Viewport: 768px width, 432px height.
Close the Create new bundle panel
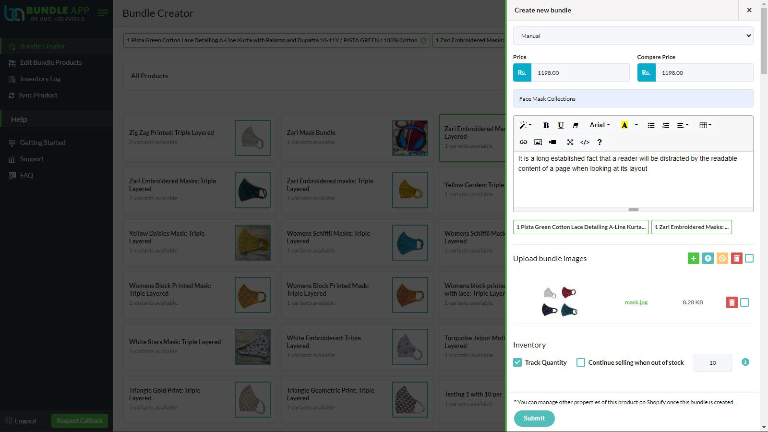click(749, 10)
